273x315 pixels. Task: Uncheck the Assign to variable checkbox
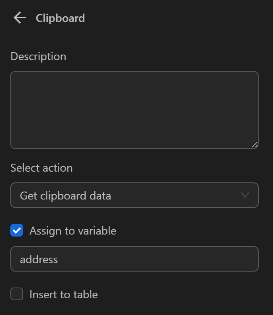17,231
